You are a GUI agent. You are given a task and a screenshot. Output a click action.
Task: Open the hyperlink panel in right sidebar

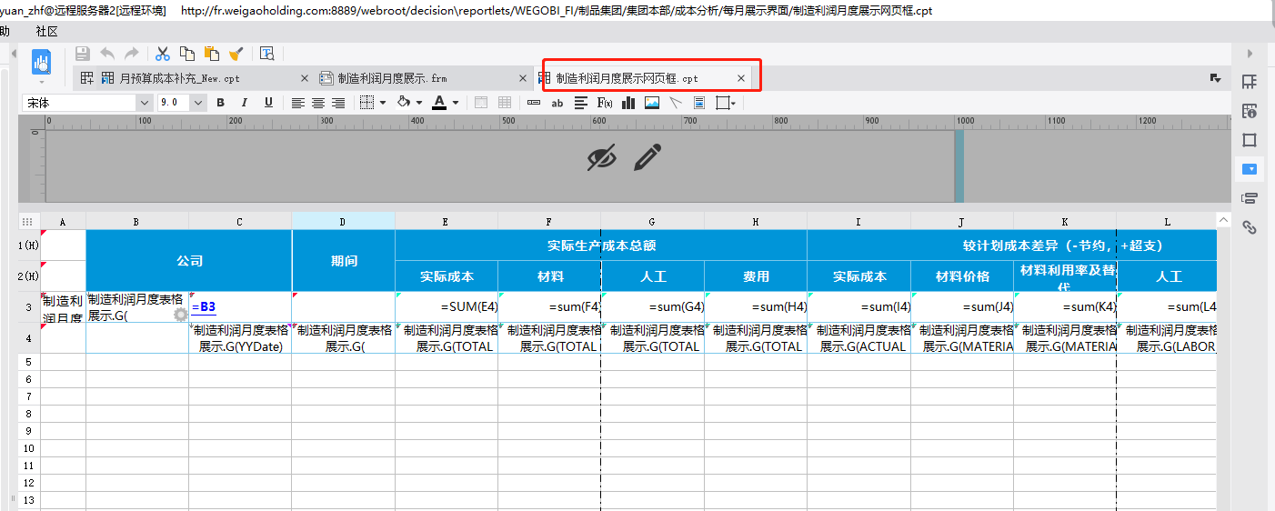[x=1250, y=227]
